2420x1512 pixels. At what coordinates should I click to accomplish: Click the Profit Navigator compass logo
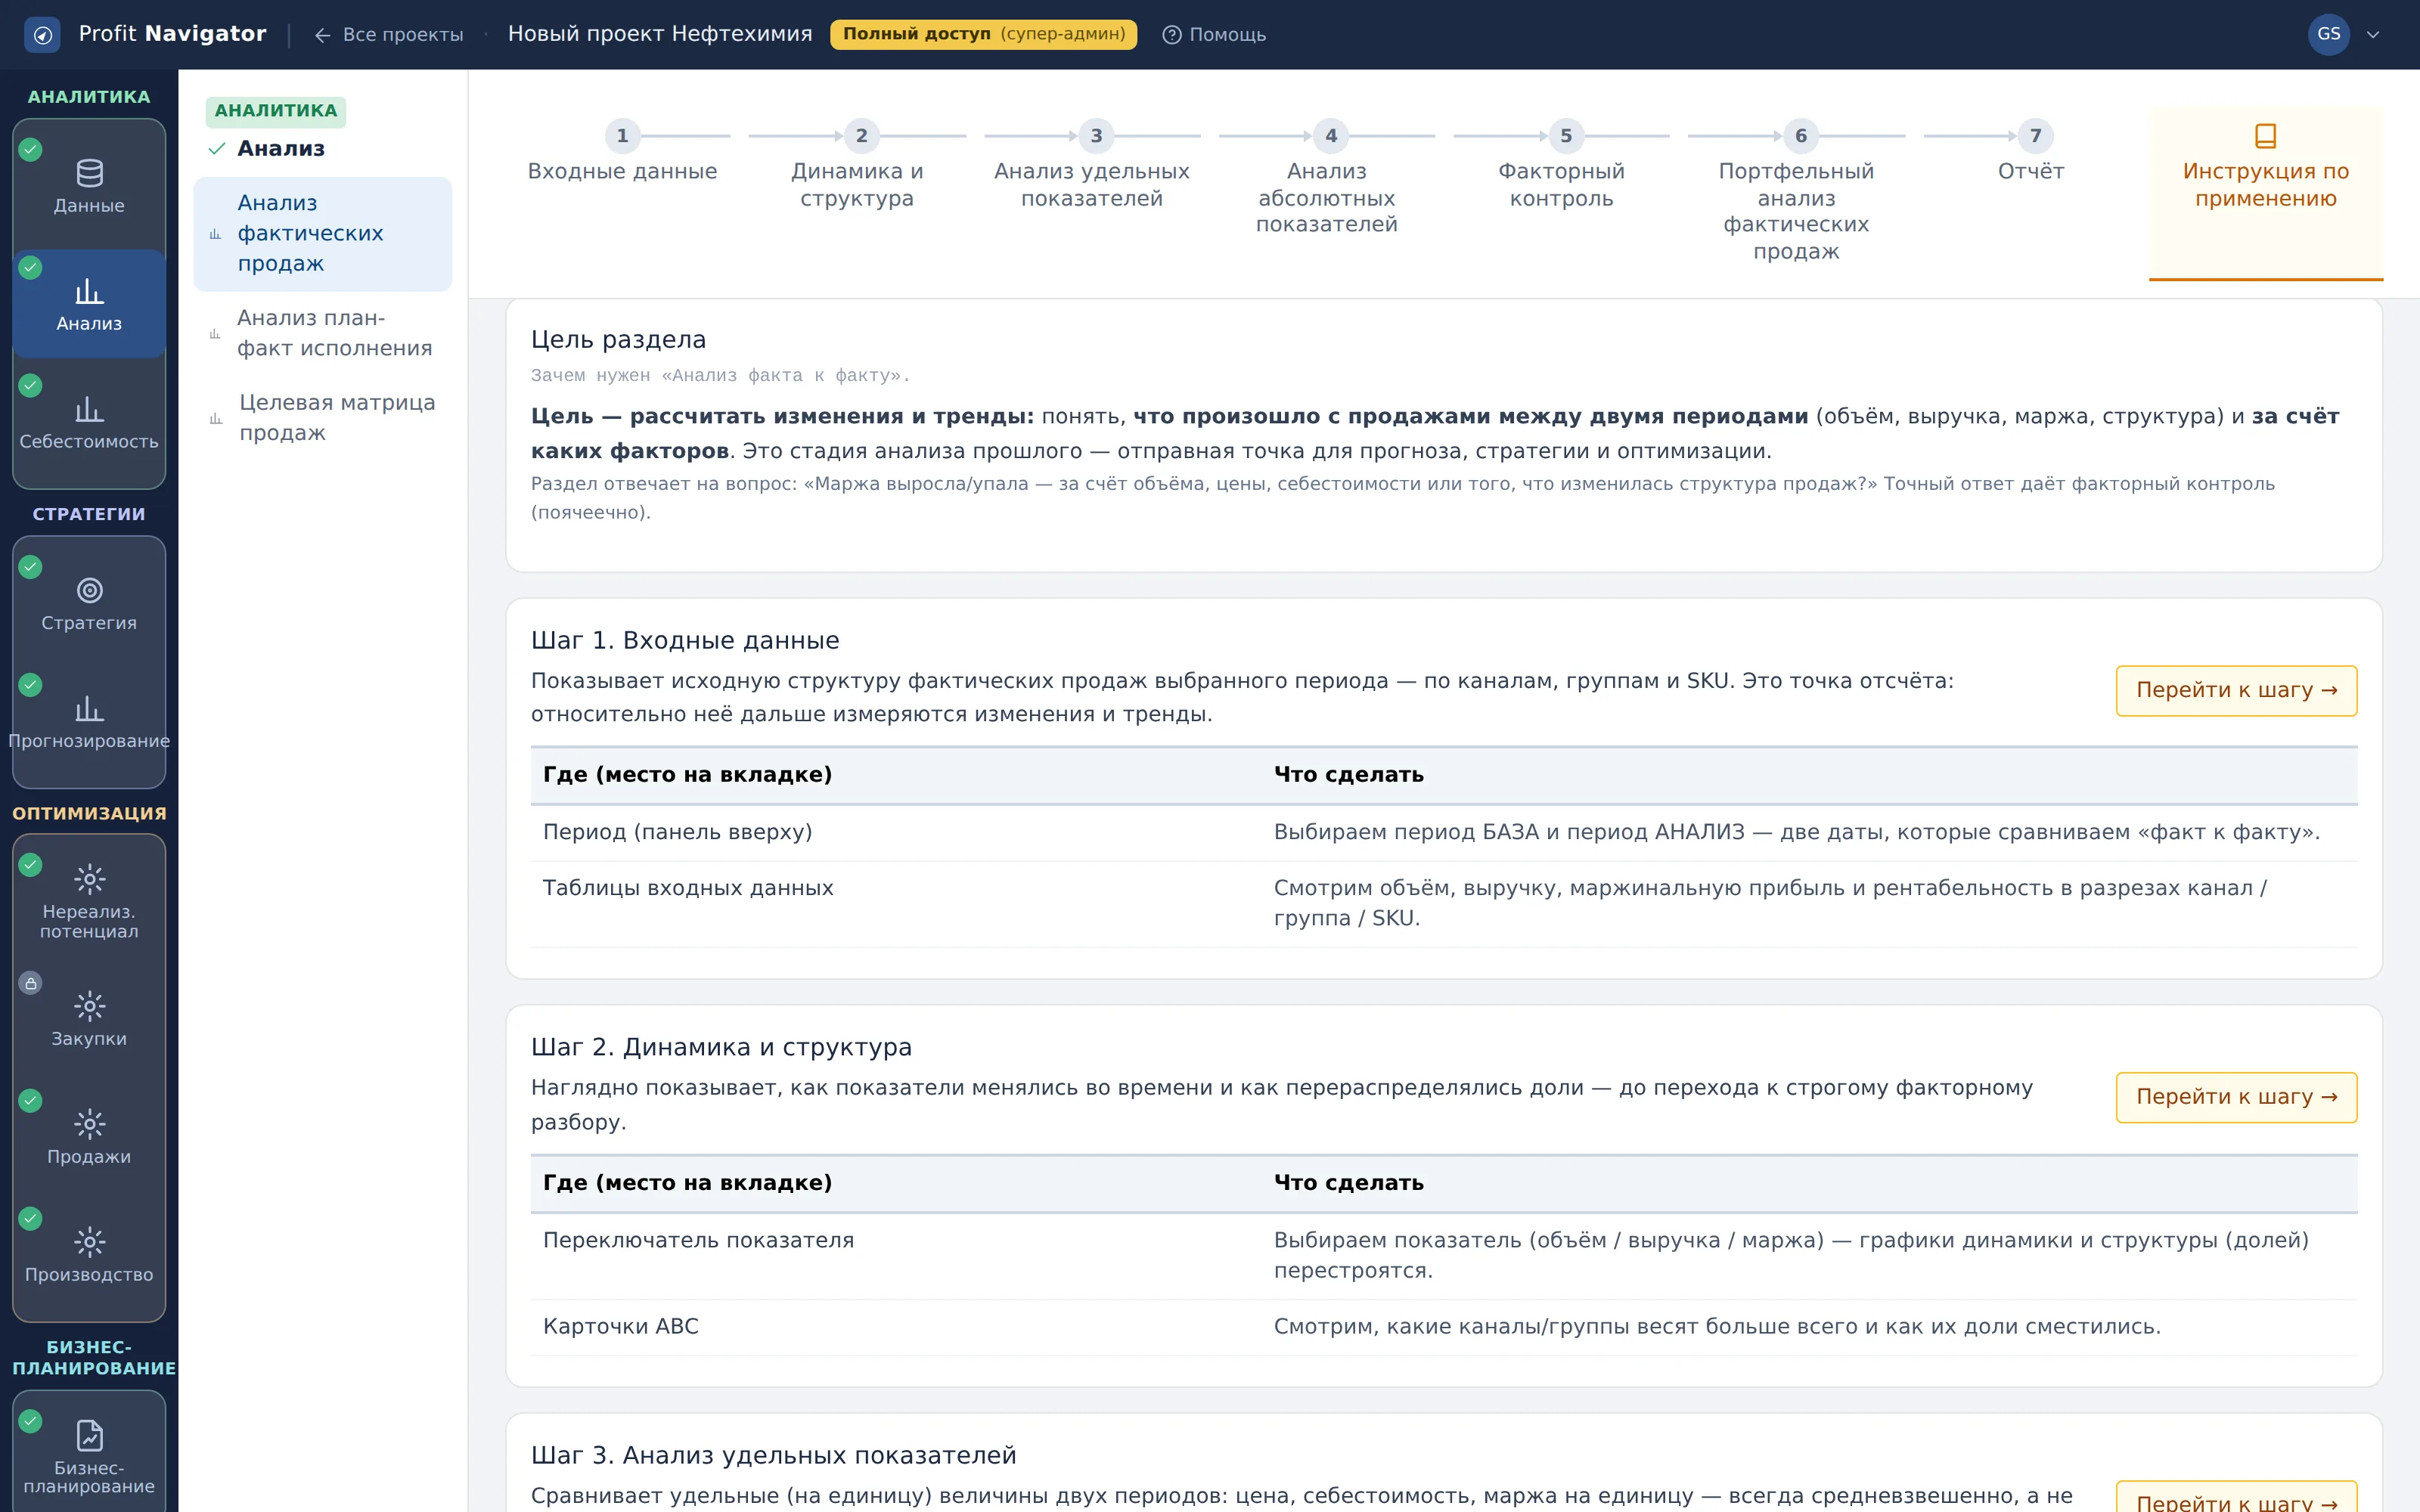click(42, 35)
